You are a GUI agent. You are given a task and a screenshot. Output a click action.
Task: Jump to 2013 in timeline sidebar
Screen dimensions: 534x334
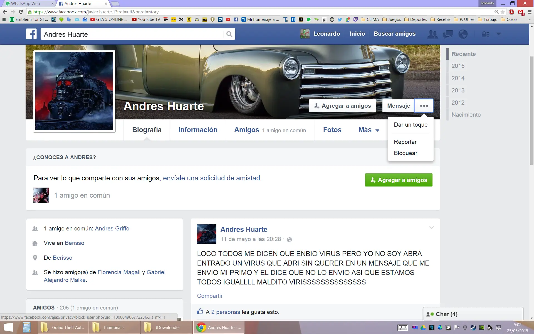[x=458, y=90]
